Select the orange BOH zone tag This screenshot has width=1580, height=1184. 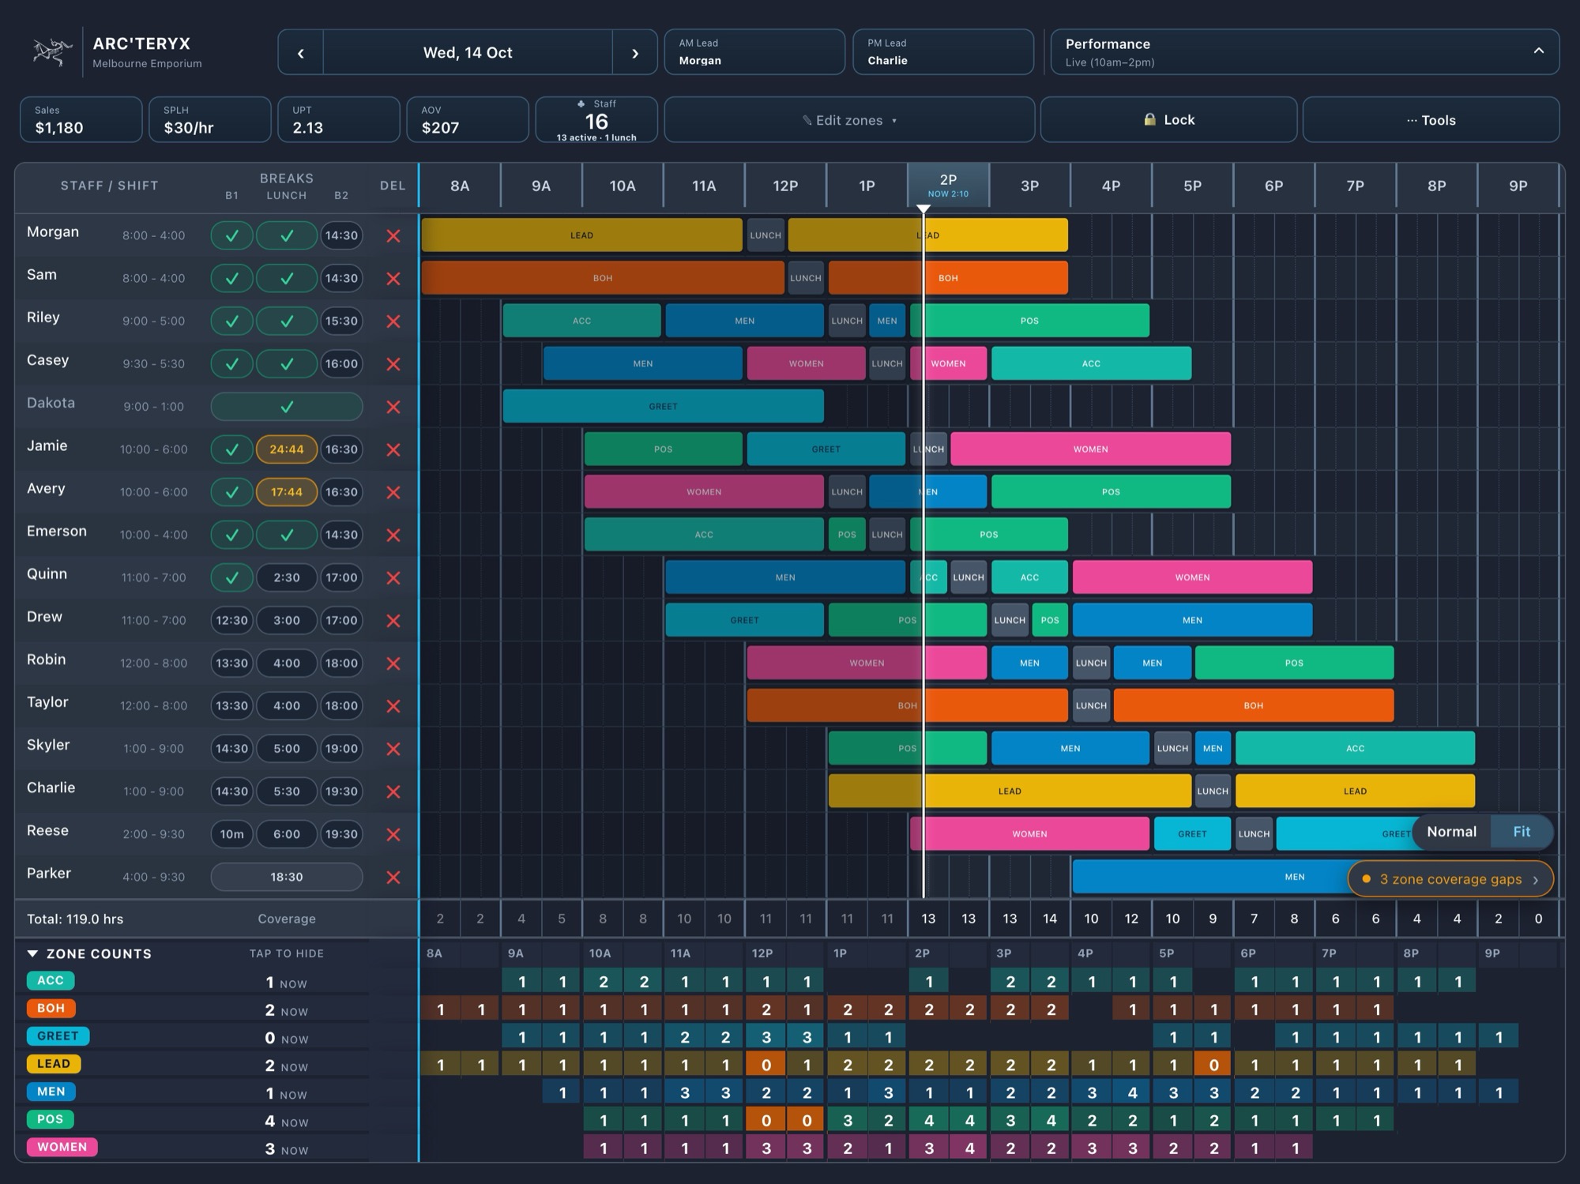(x=51, y=1008)
